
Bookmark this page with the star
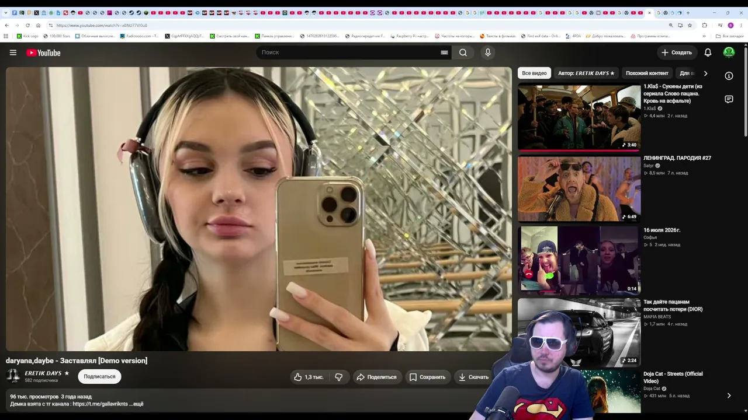coord(690,25)
